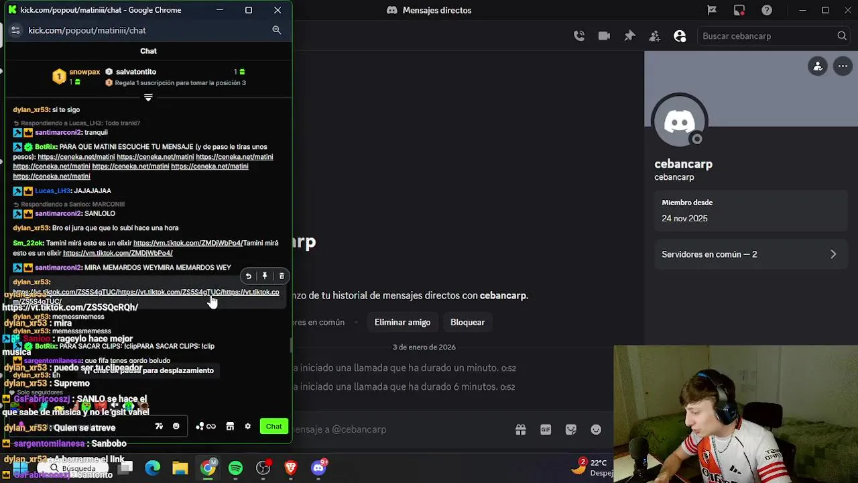858x483 pixels.
Task: Open Discord help question mark
Action: pos(767,10)
